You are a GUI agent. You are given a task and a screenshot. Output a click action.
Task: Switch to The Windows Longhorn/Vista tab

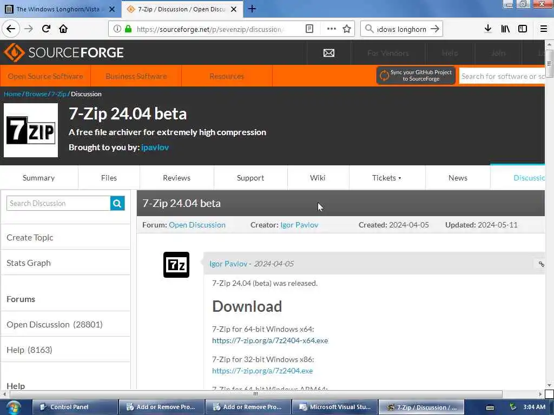[x=58, y=9]
